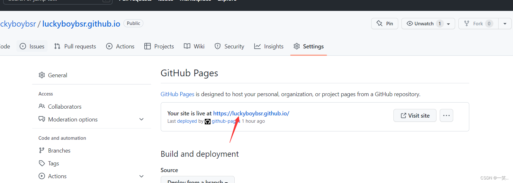The width and height of the screenshot is (513, 183).
Task: Go to the Wiki tab
Action: click(x=194, y=46)
